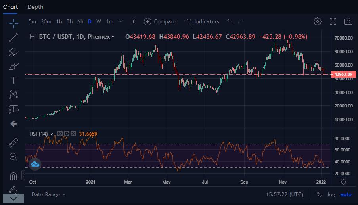Select the text annotation tool
Viewport: 358px width, 205px height.
point(13,80)
